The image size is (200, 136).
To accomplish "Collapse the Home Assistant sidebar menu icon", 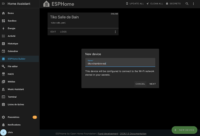I will coord(3,4).
